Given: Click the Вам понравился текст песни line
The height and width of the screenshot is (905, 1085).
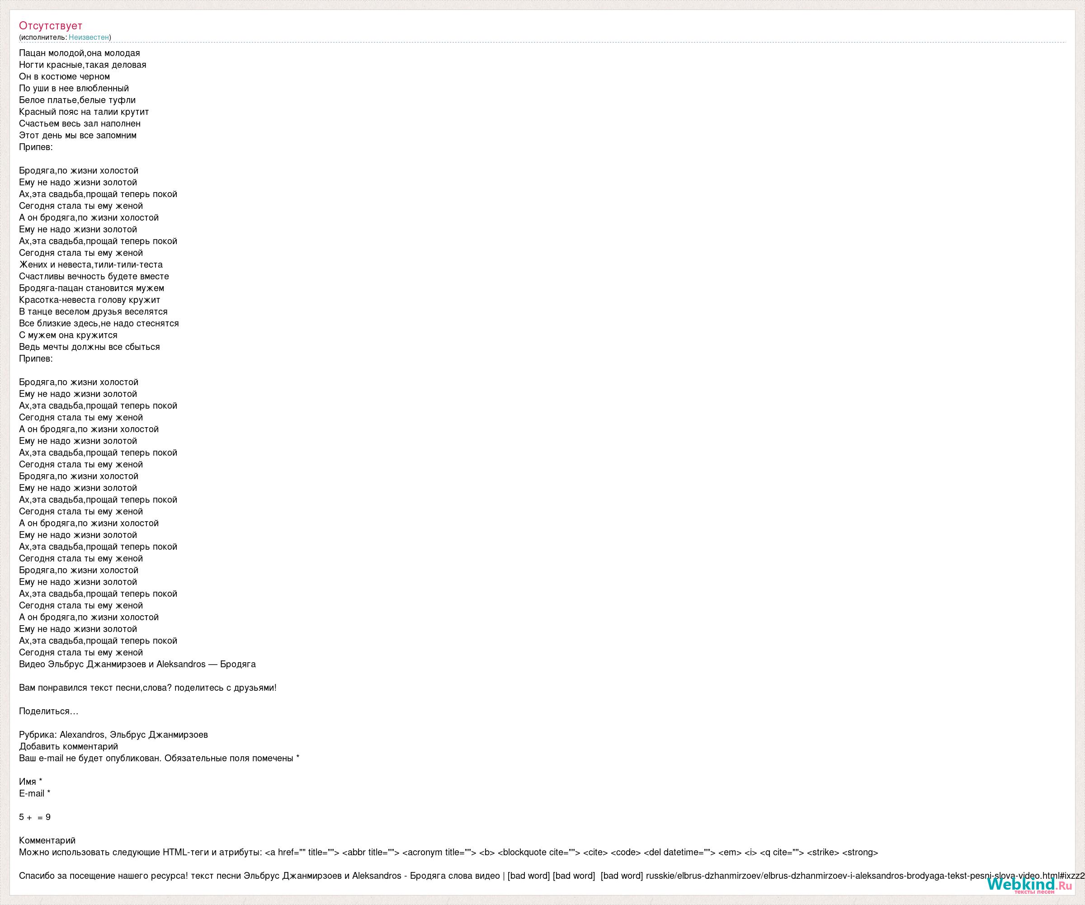Looking at the screenshot, I should tap(147, 688).
